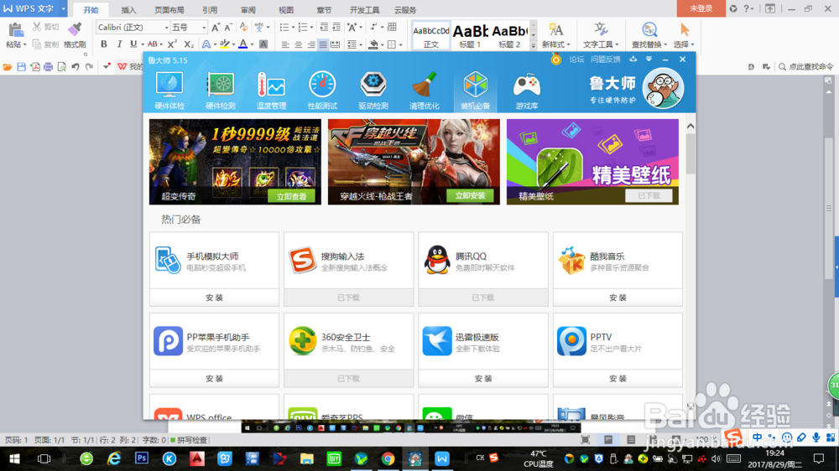Click WPS 复制 copy icon
This screenshot has height=471, width=839.
(37, 44)
